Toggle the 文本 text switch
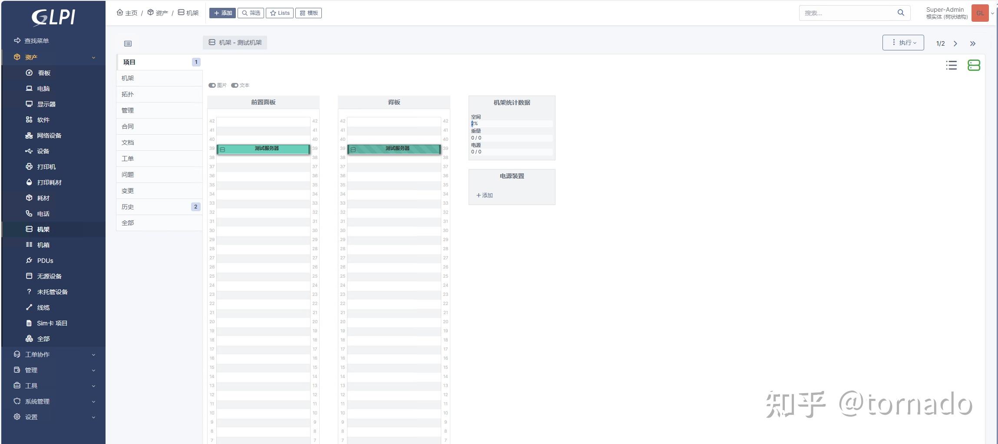The image size is (998, 444). pyautogui.click(x=235, y=85)
